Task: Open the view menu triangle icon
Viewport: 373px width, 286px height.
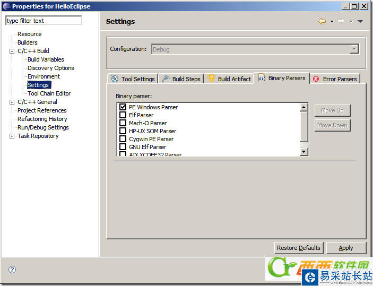Action: tap(360, 21)
